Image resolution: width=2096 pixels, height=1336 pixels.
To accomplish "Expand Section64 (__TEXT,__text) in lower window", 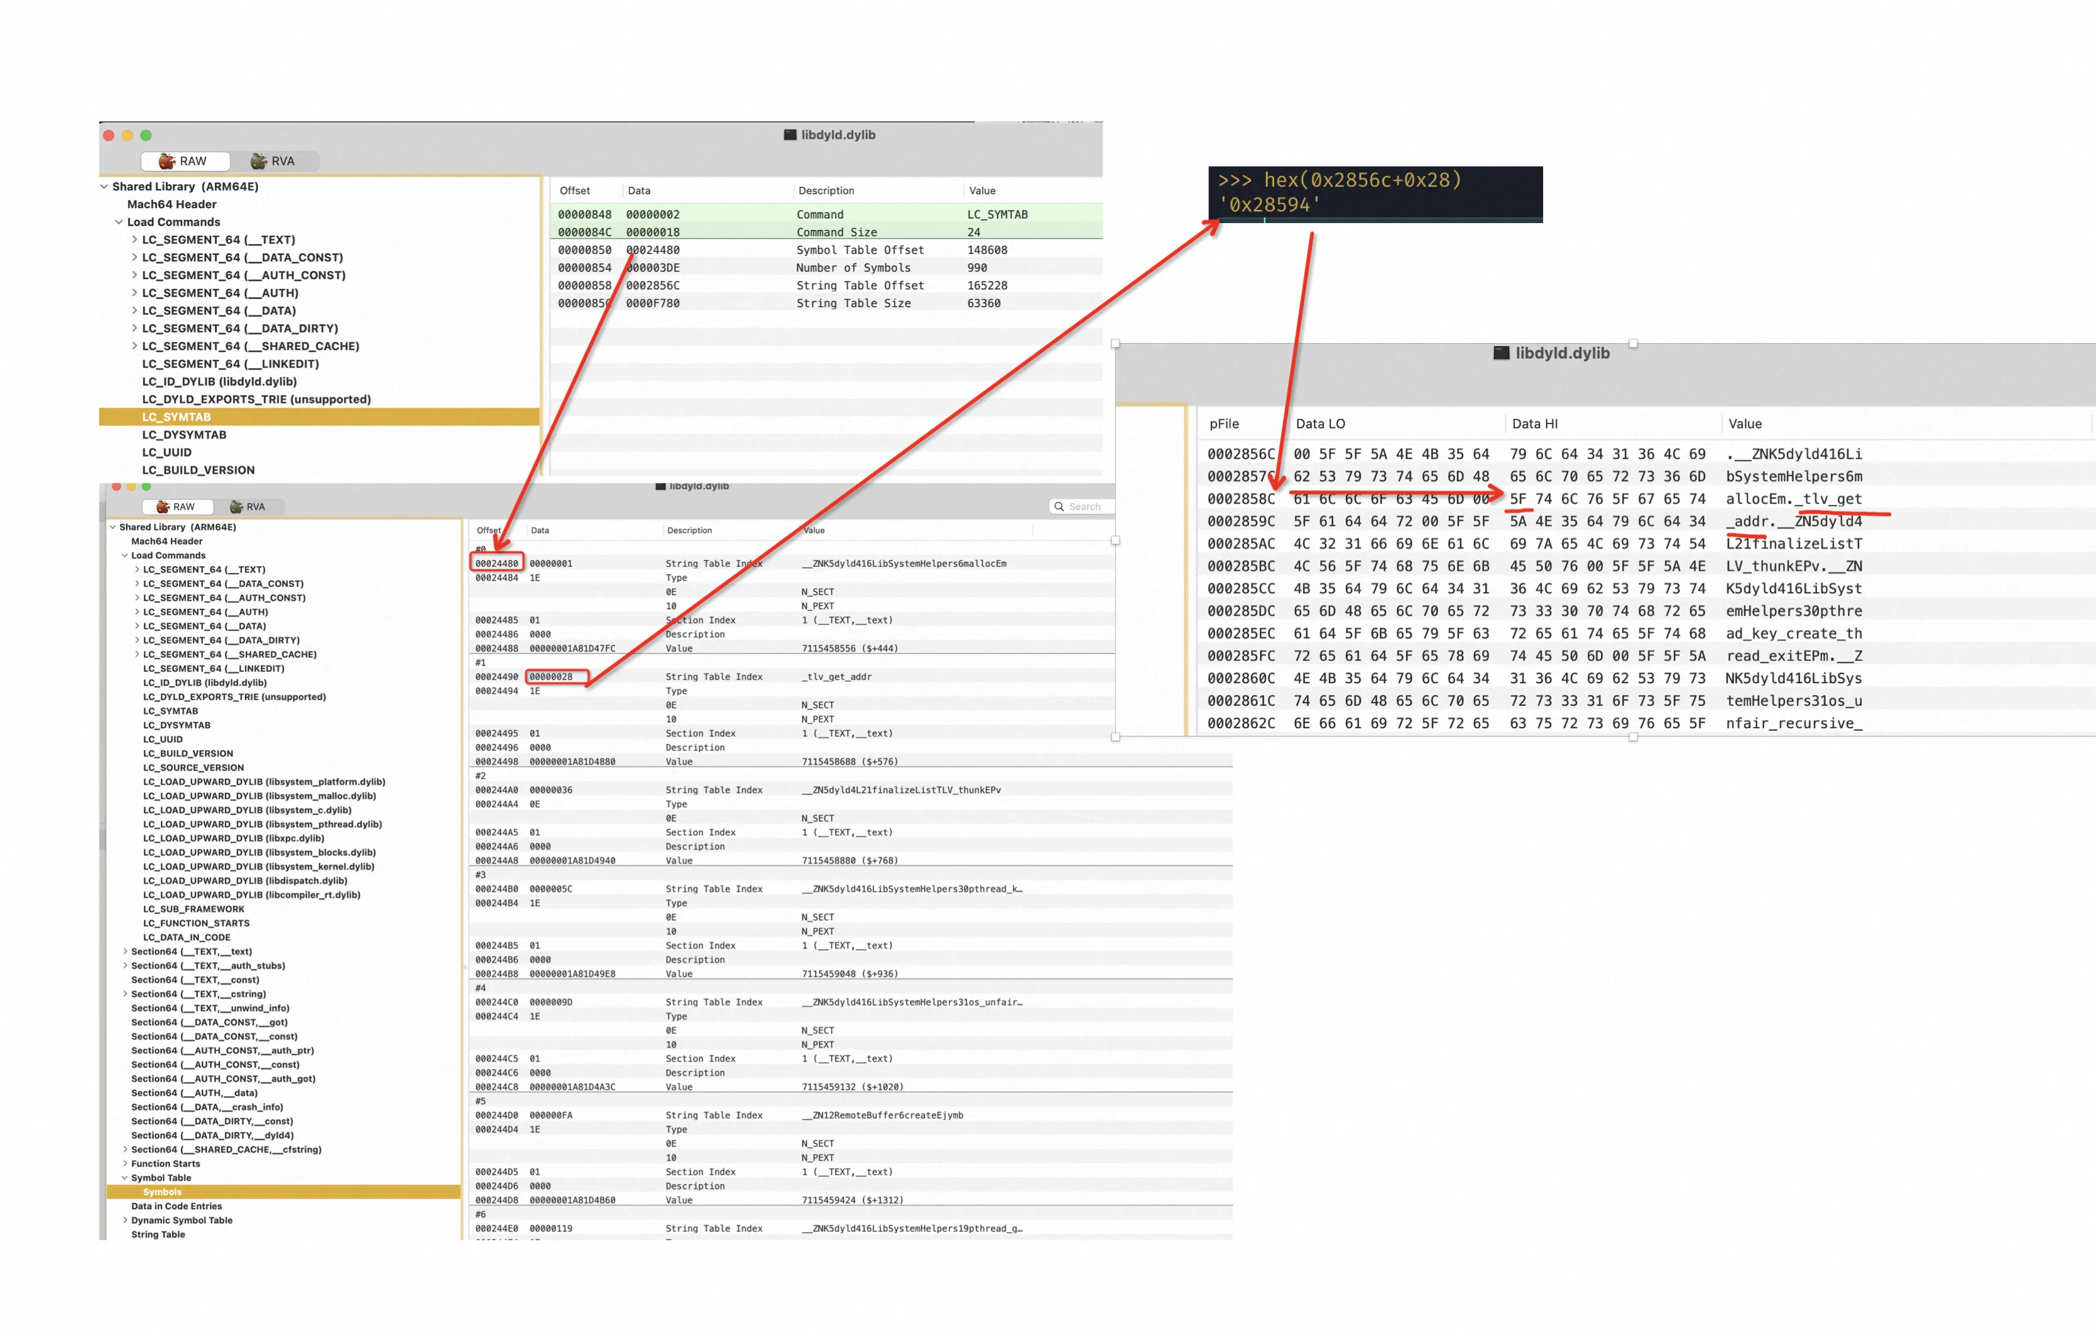I will 124,951.
